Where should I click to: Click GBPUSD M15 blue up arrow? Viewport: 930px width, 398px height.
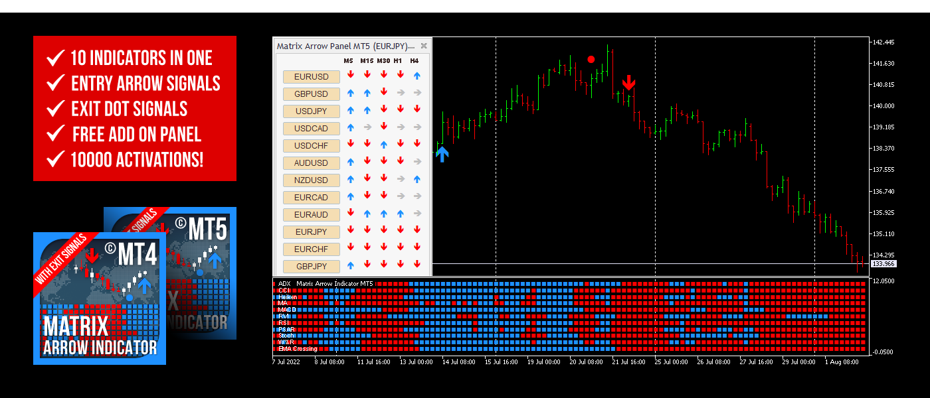(367, 93)
